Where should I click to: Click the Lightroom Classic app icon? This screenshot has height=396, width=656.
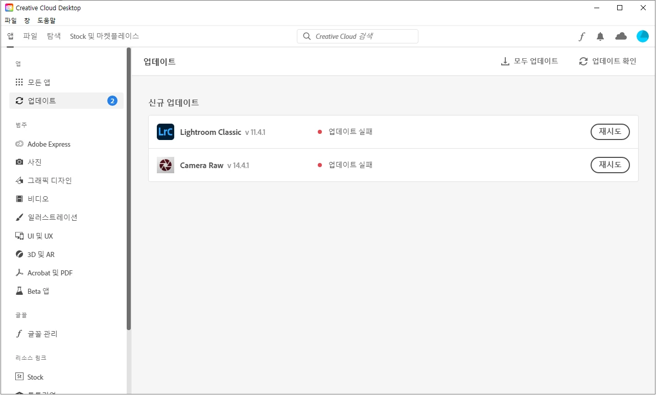pos(166,132)
